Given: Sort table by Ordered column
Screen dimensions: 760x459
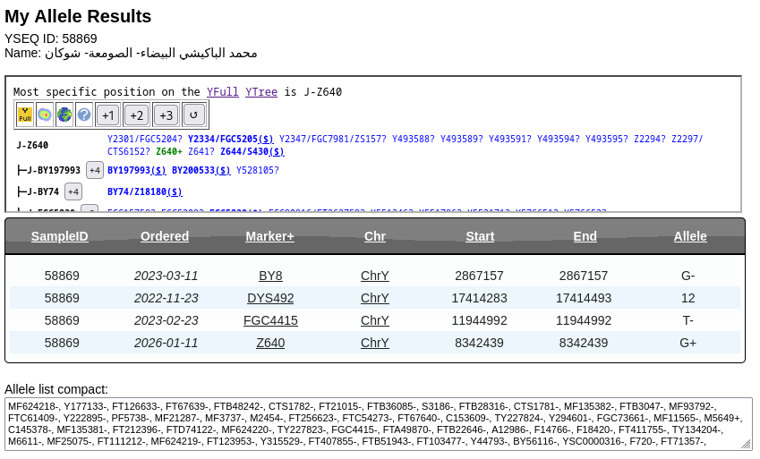Looking at the screenshot, I should (x=165, y=236).
